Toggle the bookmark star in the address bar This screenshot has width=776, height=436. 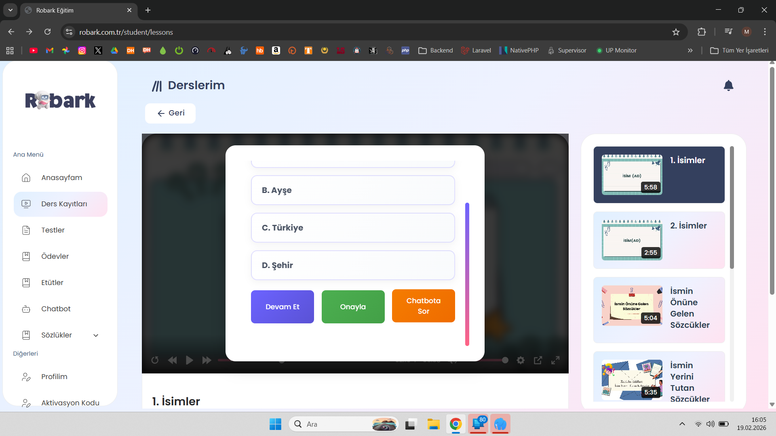676,32
